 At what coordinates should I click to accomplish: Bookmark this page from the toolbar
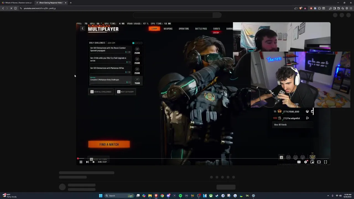point(15,8)
